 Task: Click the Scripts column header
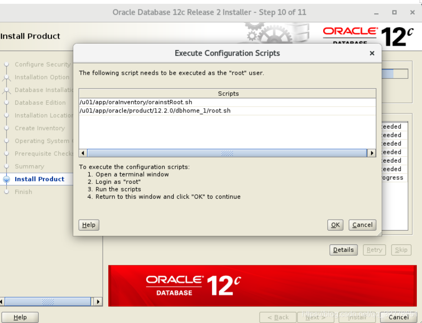coord(227,93)
